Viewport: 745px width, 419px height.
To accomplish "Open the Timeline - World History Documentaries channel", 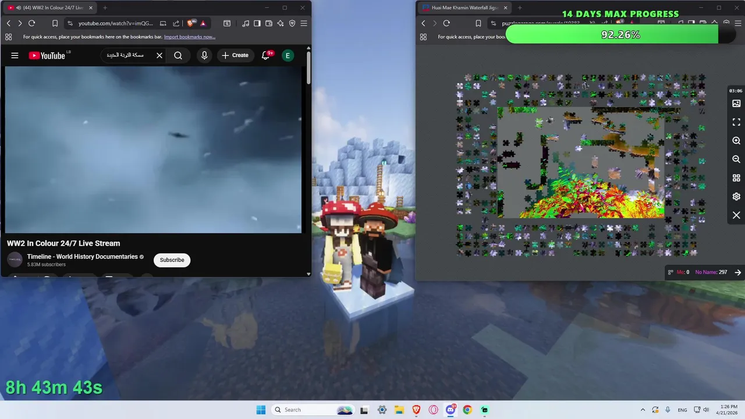I will (82, 257).
